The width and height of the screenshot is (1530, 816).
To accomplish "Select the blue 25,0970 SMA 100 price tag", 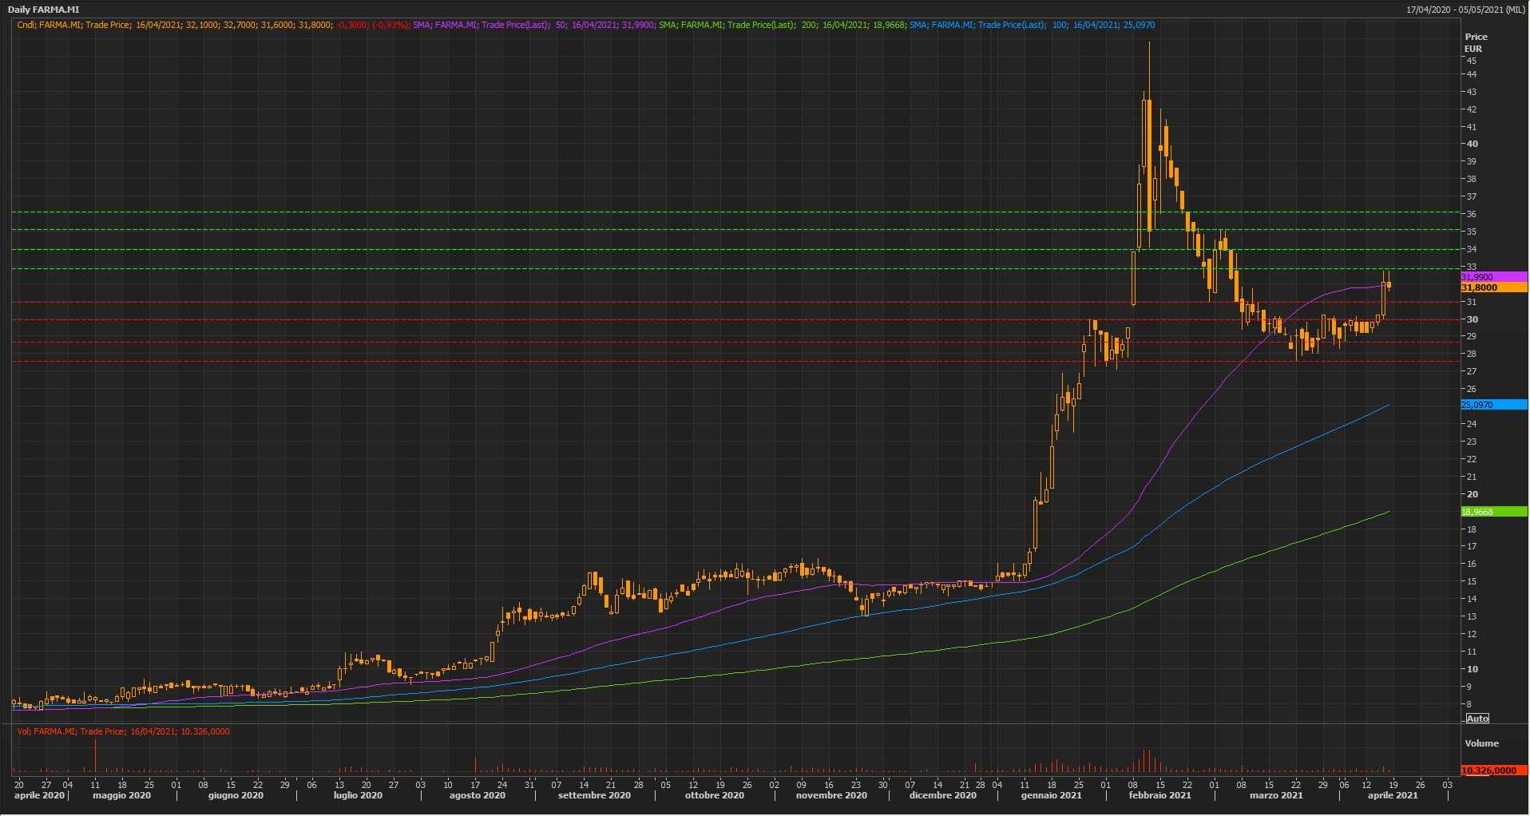I will pyautogui.click(x=1492, y=405).
